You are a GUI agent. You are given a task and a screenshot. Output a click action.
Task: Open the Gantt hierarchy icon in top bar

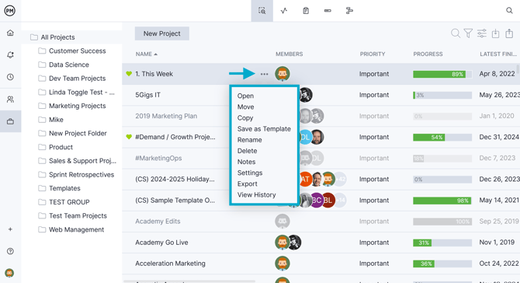coord(349,11)
